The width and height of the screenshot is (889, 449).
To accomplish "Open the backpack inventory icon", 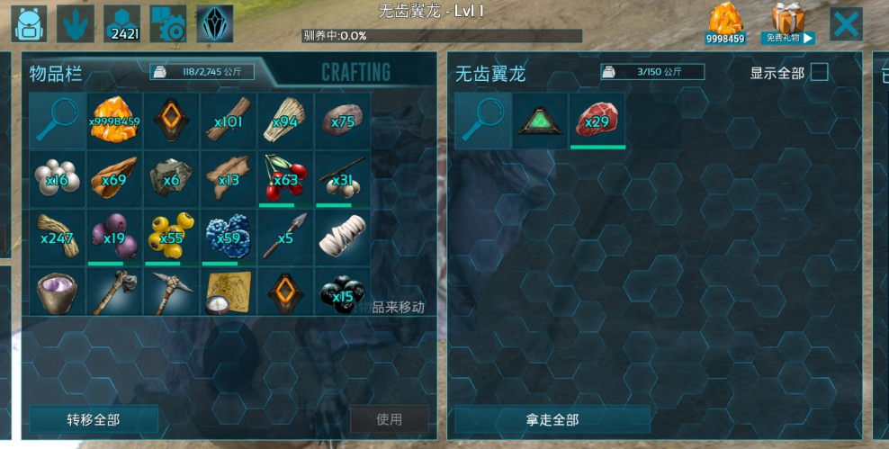I will (x=29, y=23).
